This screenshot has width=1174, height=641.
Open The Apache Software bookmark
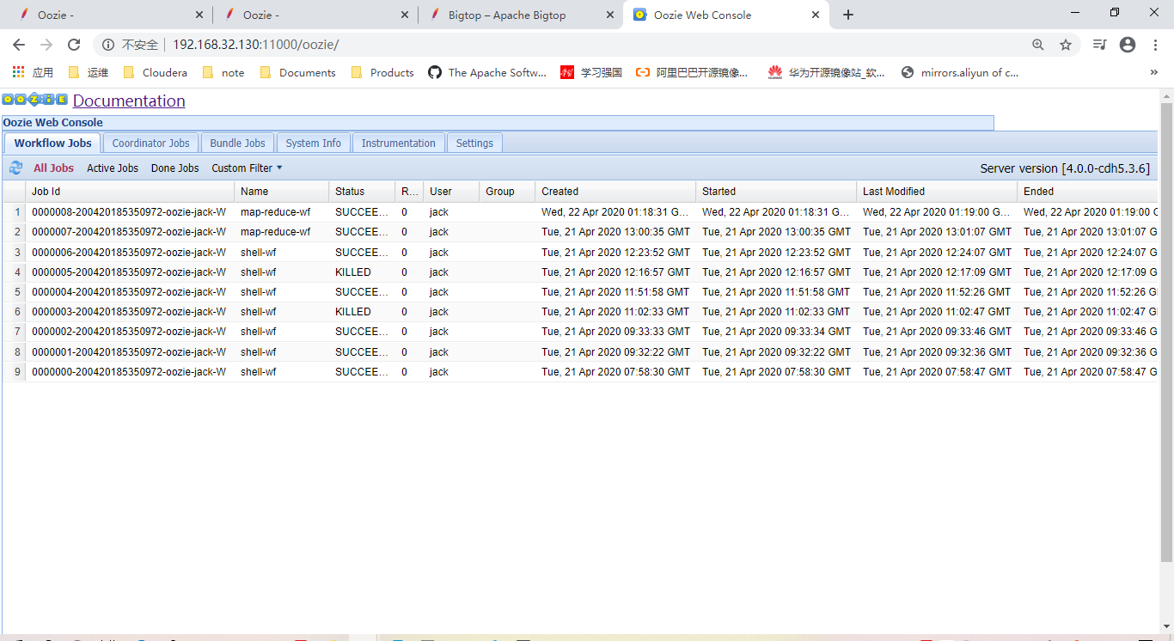click(487, 73)
